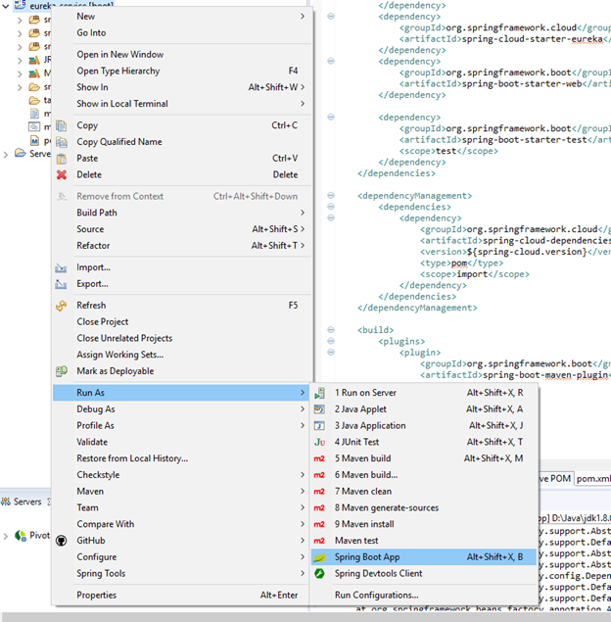Viewport: 611px width, 622px height.
Task: Collapse the plugins element fold marker
Action: pyautogui.click(x=331, y=341)
